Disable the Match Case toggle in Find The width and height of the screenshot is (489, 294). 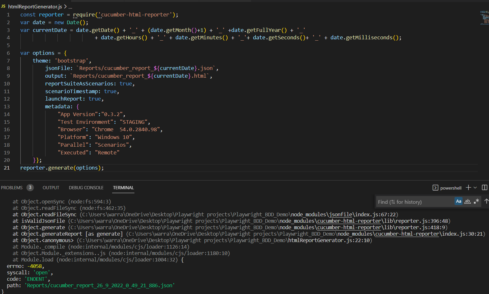(x=458, y=201)
